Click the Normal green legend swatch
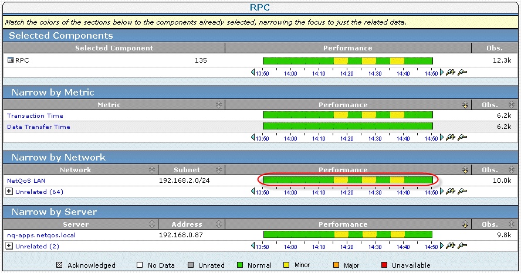Image resolution: width=521 pixels, height=273 pixels. coord(240,265)
